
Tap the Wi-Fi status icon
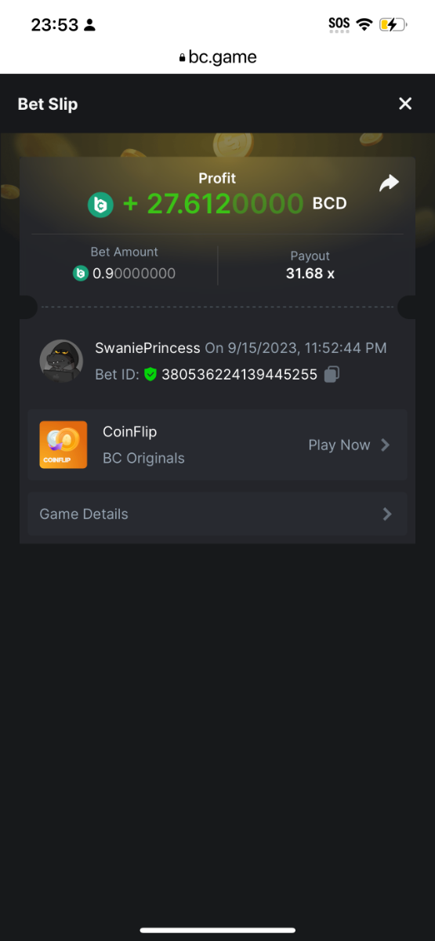pos(364,24)
